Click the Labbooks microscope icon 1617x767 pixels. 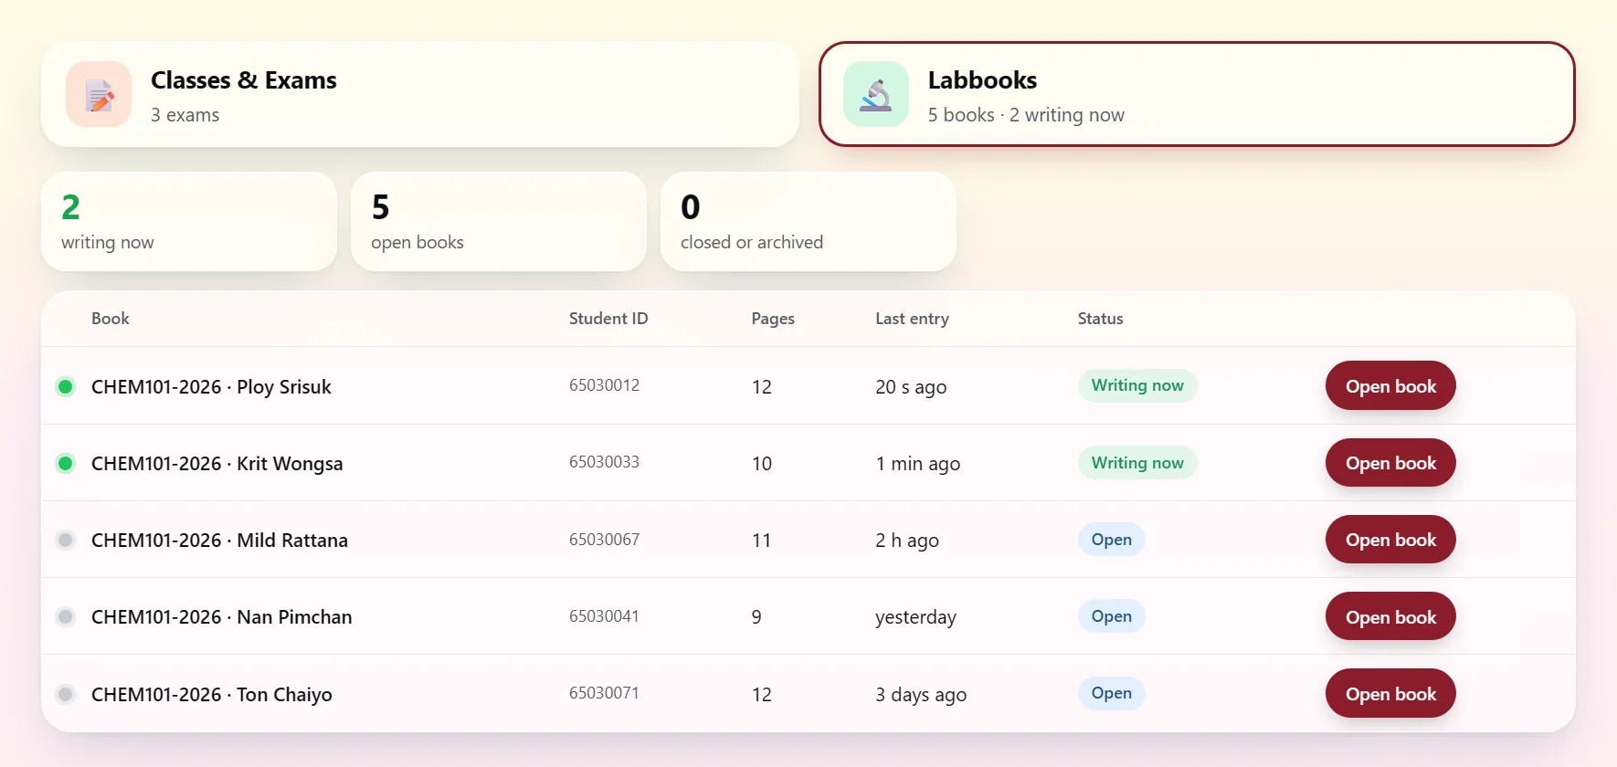point(876,94)
